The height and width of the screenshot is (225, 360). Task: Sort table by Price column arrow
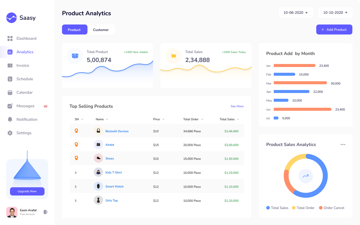click(163, 119)
